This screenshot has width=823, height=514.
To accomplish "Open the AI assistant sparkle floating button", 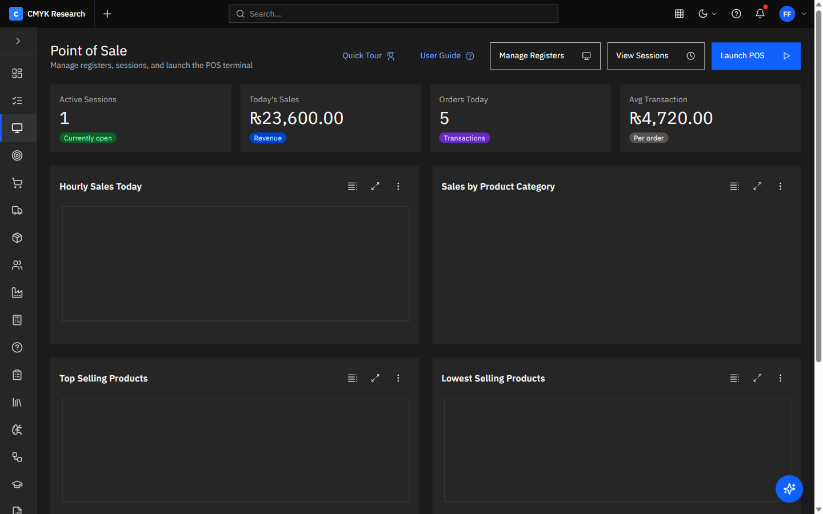I will pyautogui.click(x=789, y=489).
